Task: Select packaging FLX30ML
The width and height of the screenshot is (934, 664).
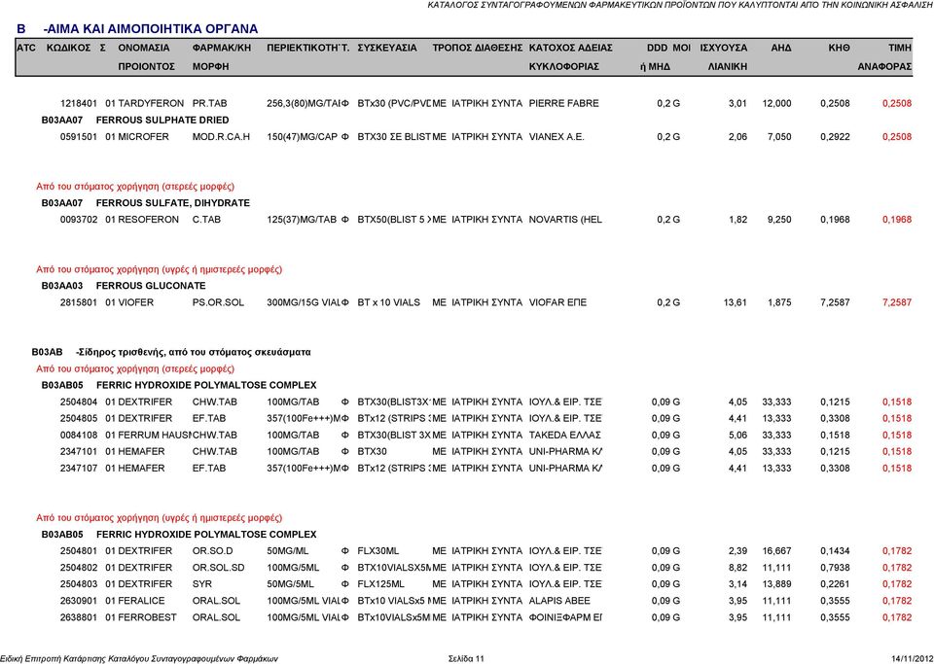Action: coord(378,551)
